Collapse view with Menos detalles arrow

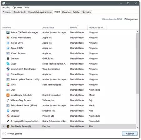[4, 134]
